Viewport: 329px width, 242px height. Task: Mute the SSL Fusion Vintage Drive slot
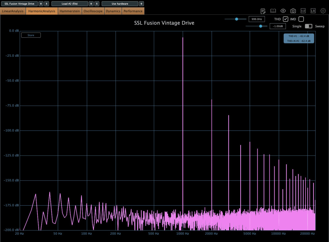(x=41, y=4)
